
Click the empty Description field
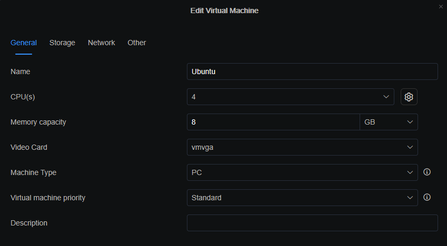click(x=312, y=223)
